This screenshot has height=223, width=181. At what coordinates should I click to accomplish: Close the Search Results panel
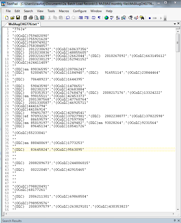(178, 221)
